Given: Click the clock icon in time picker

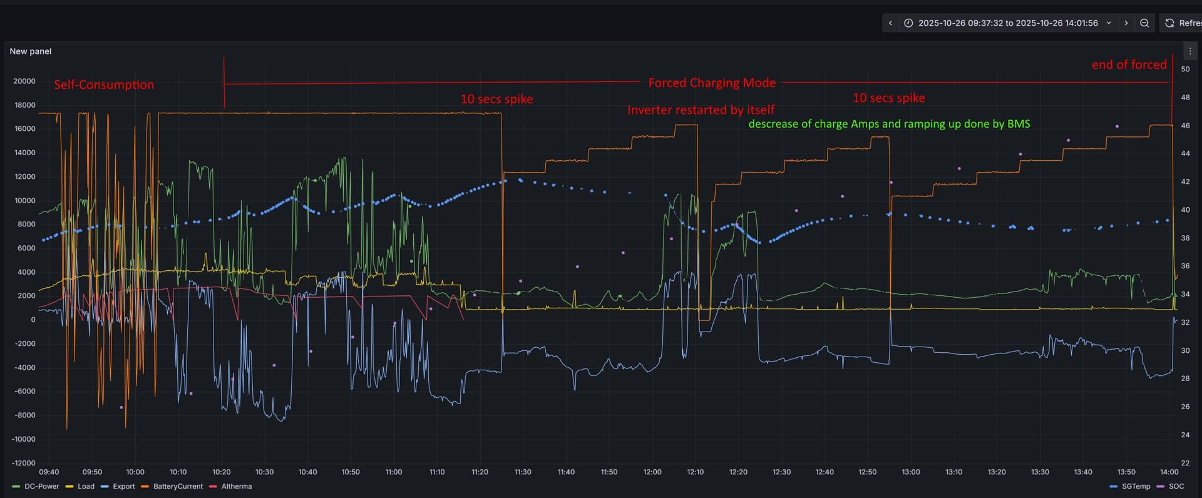Looking at the screenshot, I should pos(908,23).
